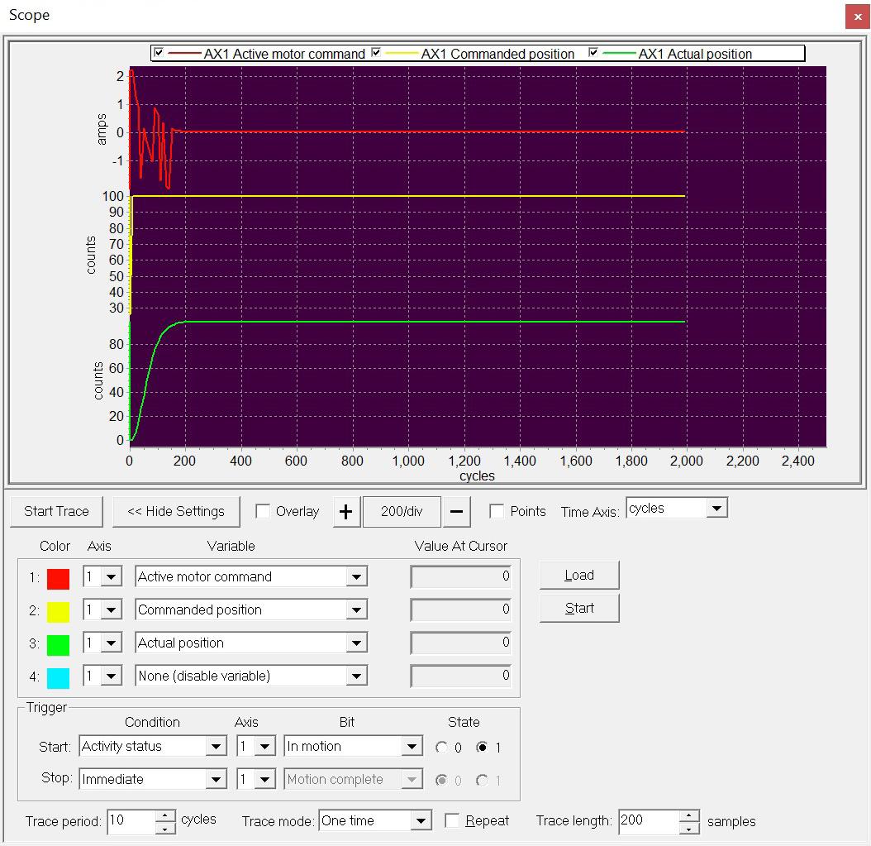Click the minus zoom-out button
The height and width of the screenshot is (846, 871).
pos(456,511)
